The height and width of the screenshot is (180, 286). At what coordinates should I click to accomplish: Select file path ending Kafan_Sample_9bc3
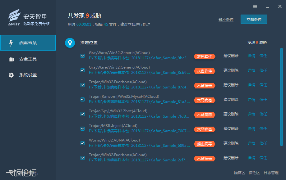point(139,58)
